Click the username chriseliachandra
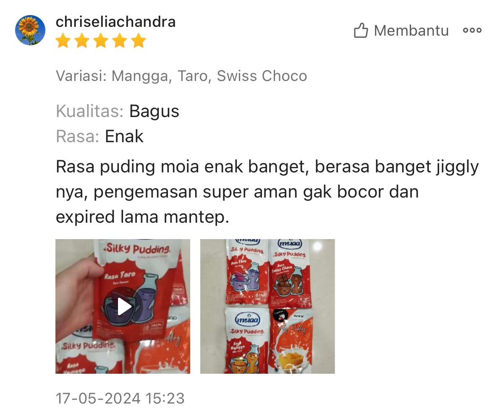The width and height of the screenshot is (495, 414). tap(115, 22)
